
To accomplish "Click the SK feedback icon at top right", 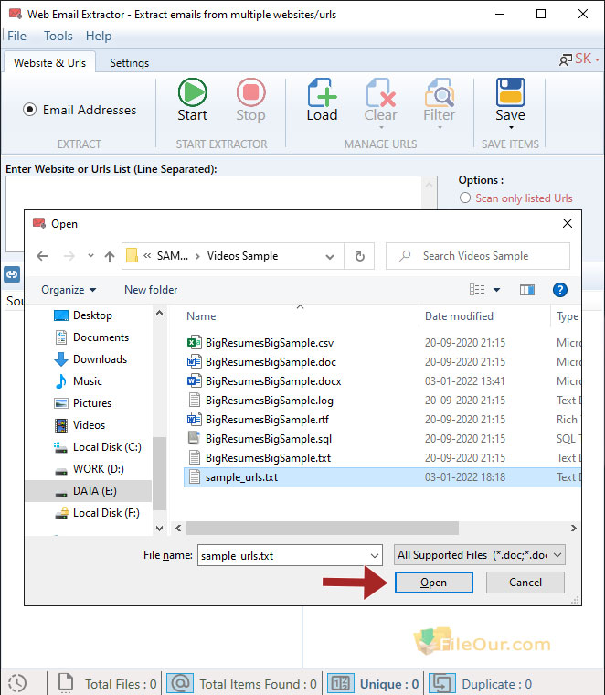I will tap(566, 59).
